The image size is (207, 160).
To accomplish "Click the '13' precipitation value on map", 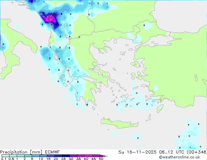I will [52, 13].
